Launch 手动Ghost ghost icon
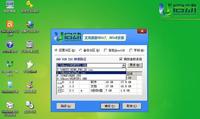The height and width of the screenshot is (119, 200). pyautogui.click(x=30, y=67)
